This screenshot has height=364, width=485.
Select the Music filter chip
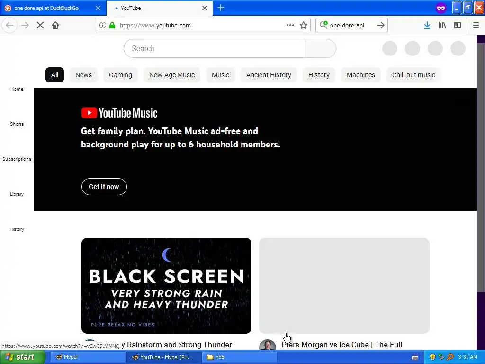[x=221, y=75]
